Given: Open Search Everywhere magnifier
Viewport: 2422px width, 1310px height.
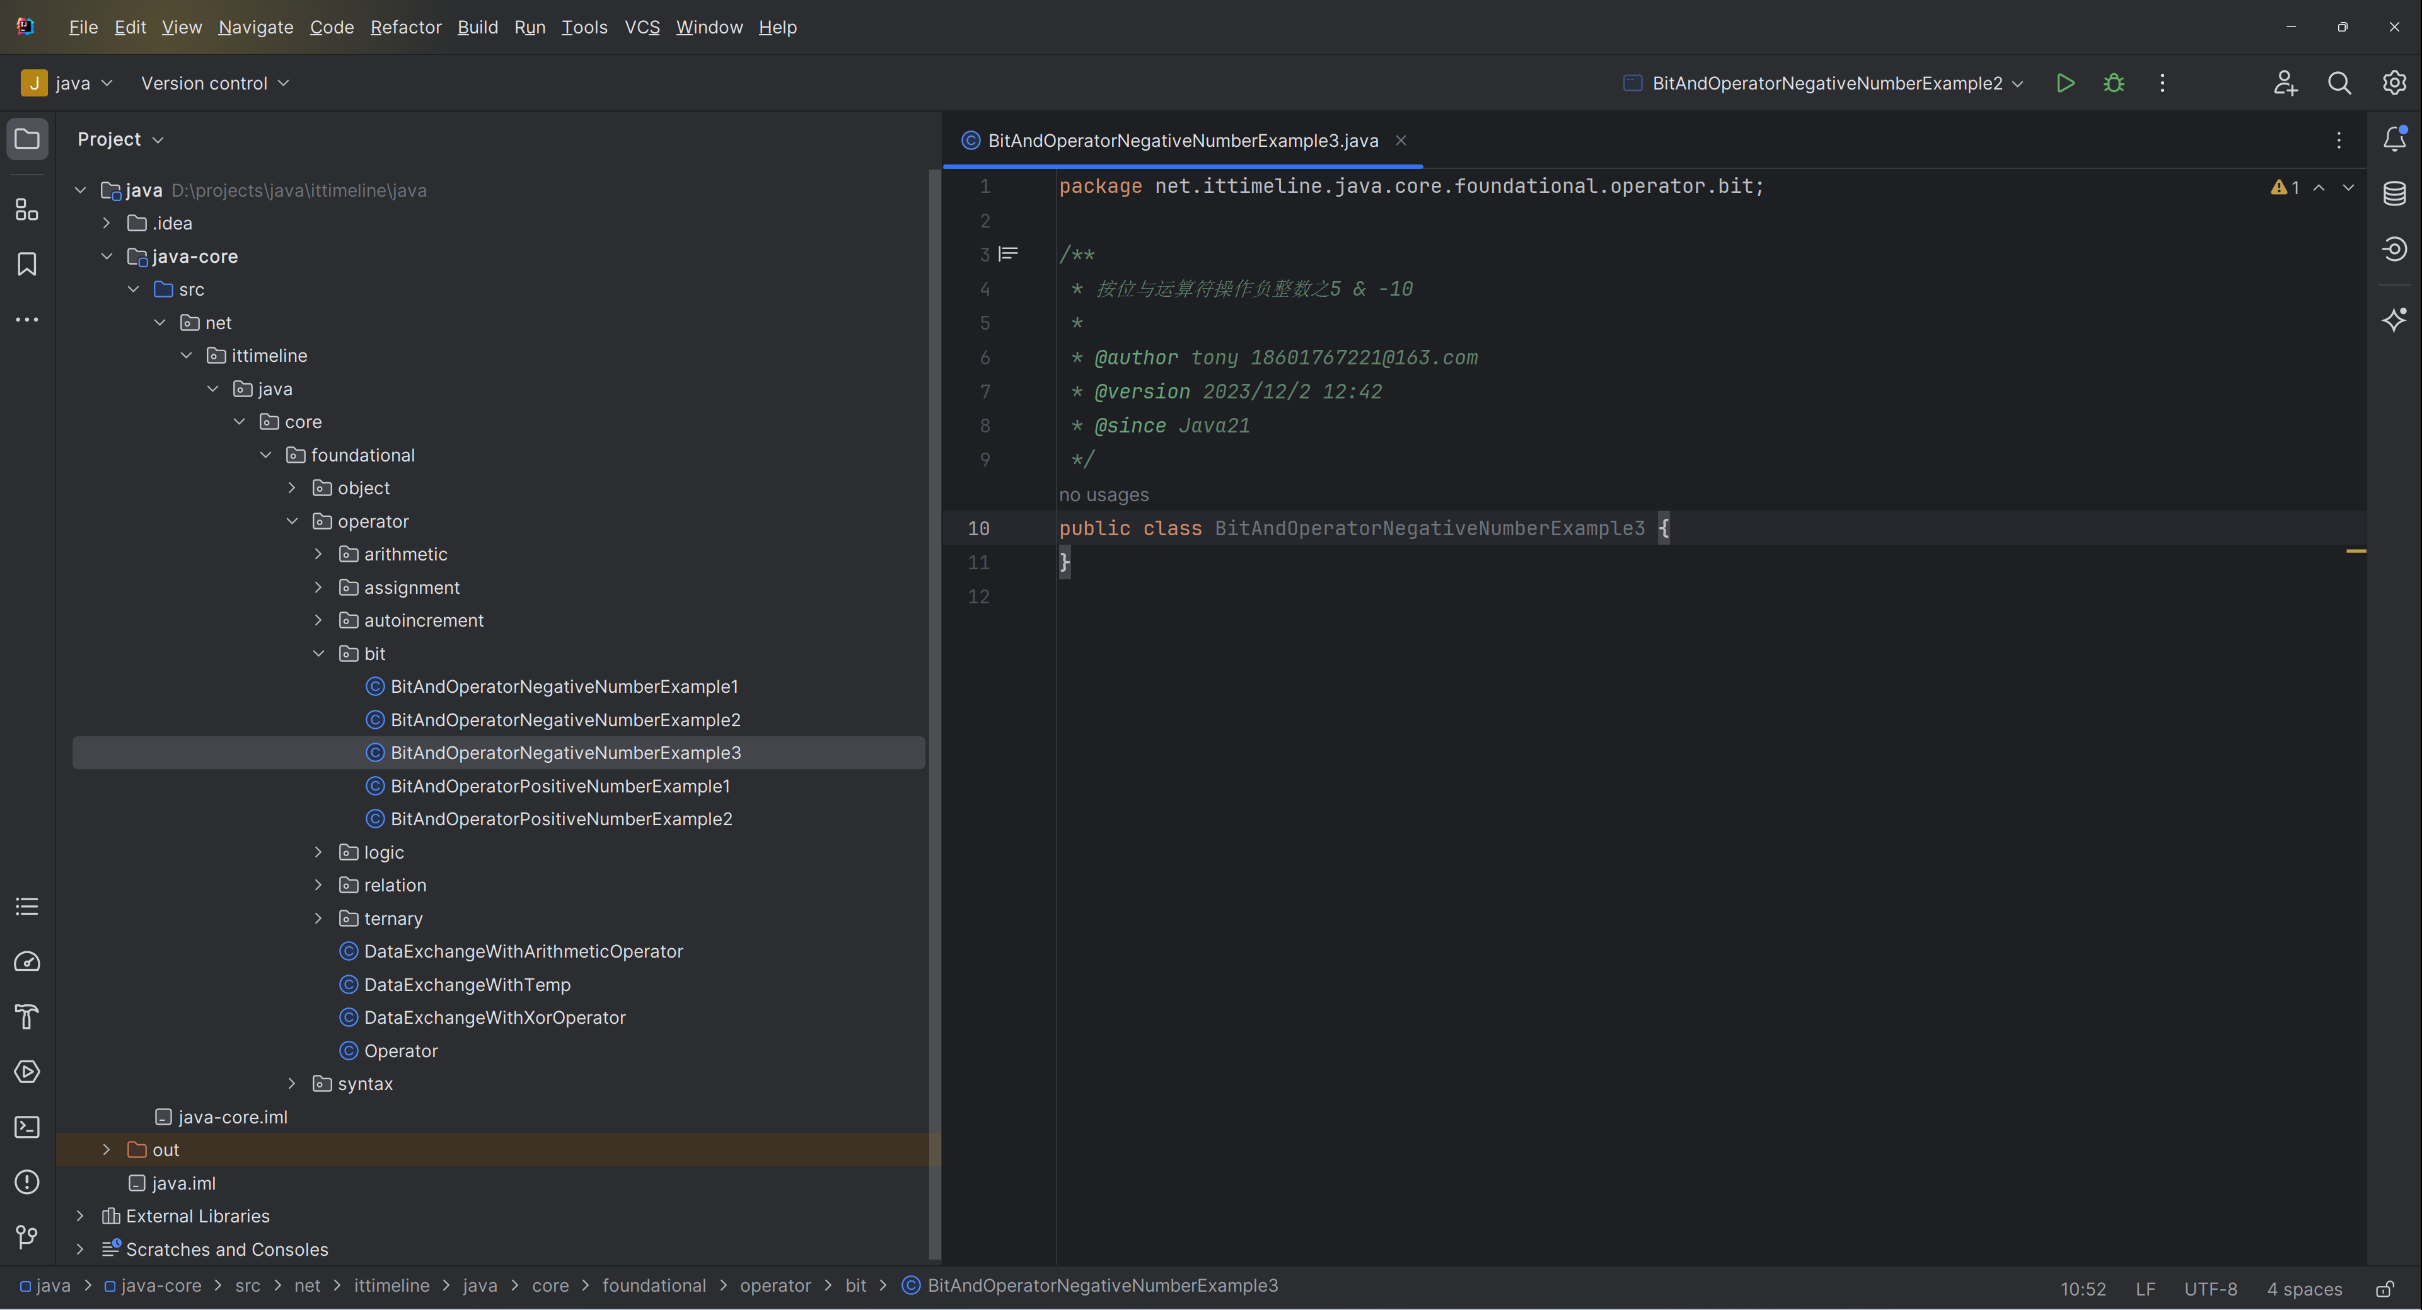Looking at the screenshot, I should point(2339,83).
